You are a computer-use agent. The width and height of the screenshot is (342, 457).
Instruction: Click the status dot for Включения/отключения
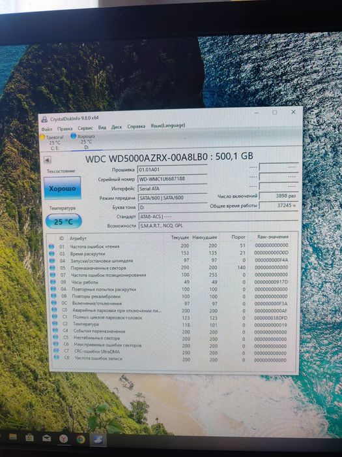pos(54,303)
